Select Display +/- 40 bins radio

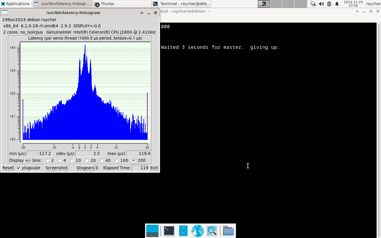tap(102, 161)
